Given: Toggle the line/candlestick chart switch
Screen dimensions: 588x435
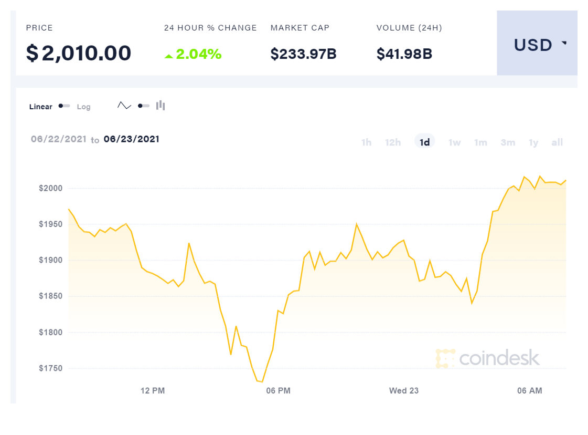Looking at the screenshot, I should (x=144, y=106).
